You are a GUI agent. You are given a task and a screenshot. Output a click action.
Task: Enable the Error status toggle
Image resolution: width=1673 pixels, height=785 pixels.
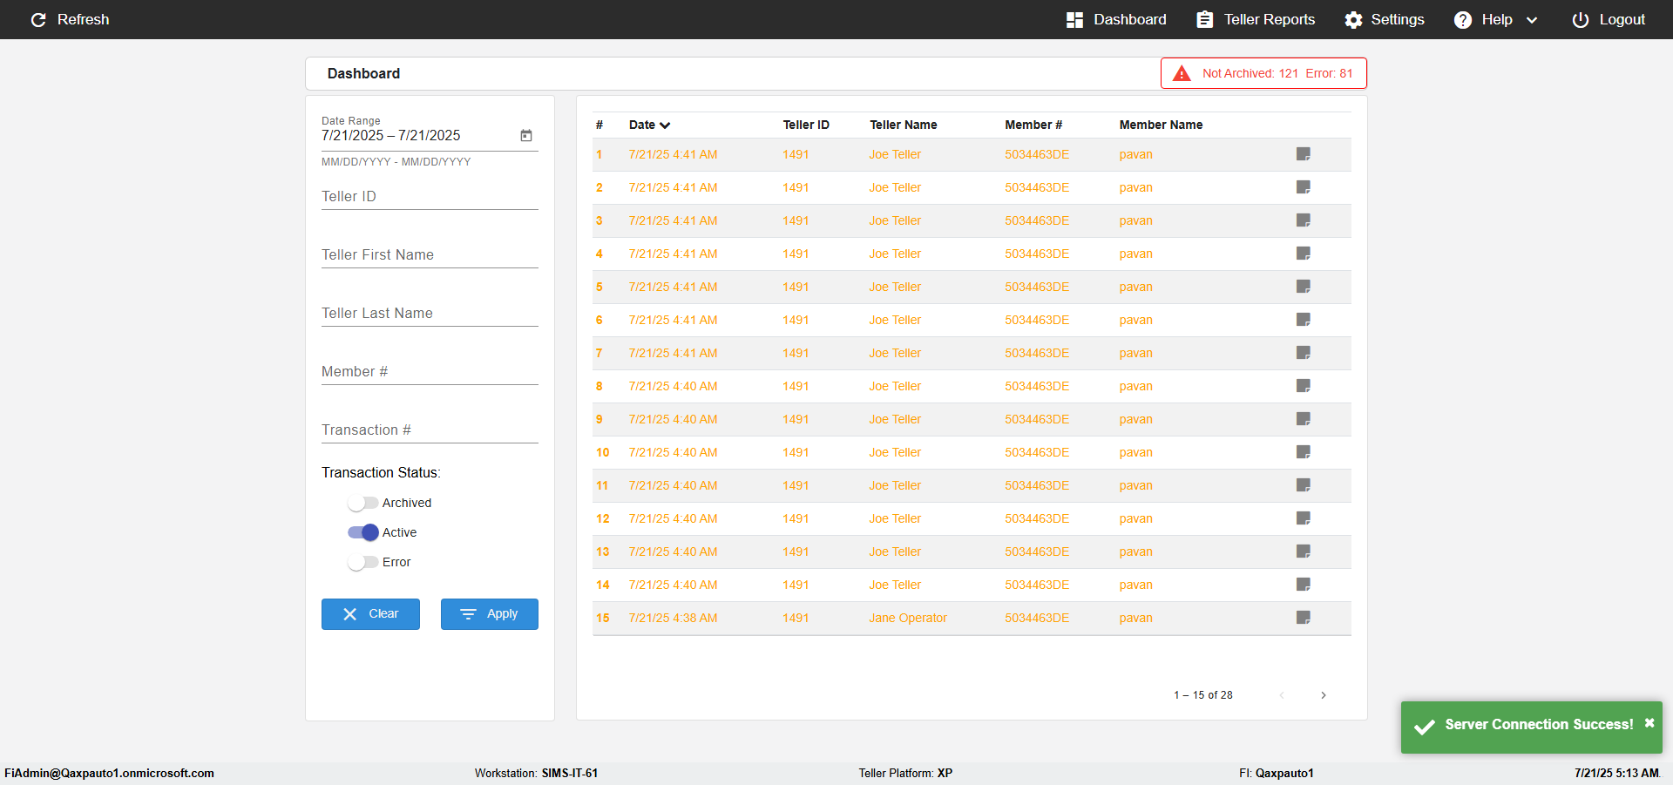pos(362,562)
